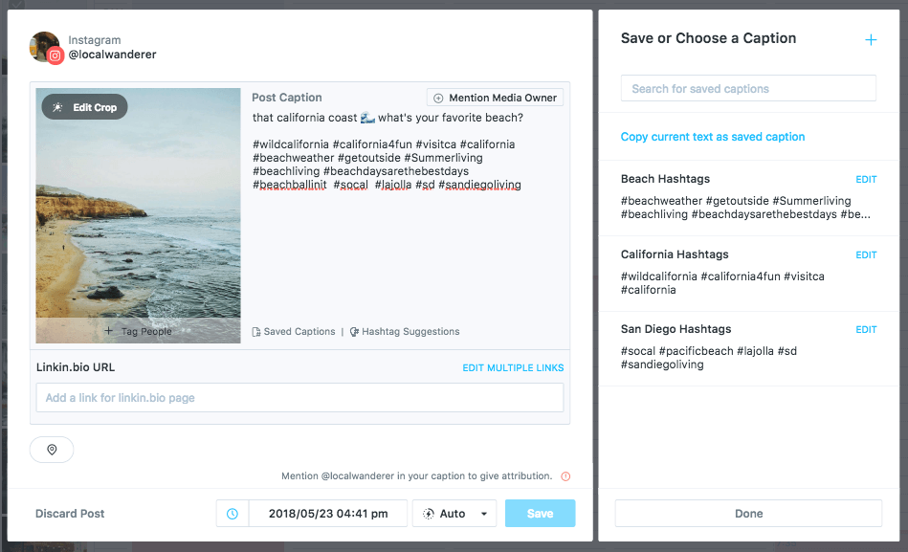Screen dimensions: 908x552
Task: Edit the California Hashtags saved caption
Action: tap(866, 254)
